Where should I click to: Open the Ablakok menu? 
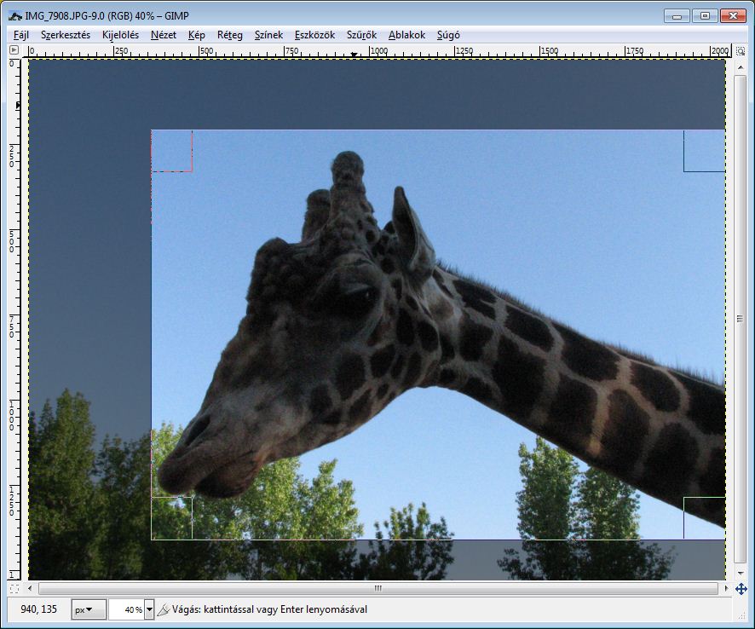(x=406, y=35)
